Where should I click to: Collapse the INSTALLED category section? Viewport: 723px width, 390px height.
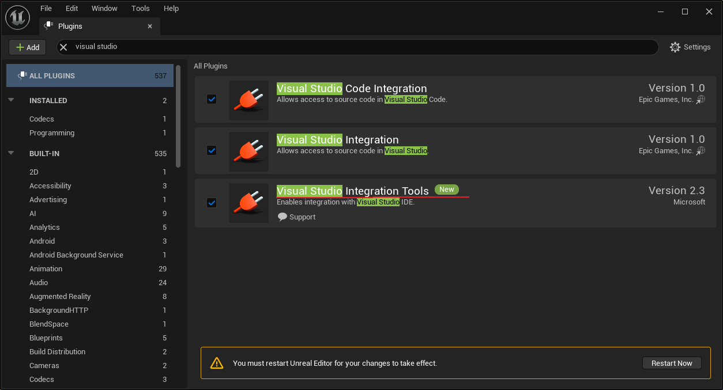[x=11, y=100]
